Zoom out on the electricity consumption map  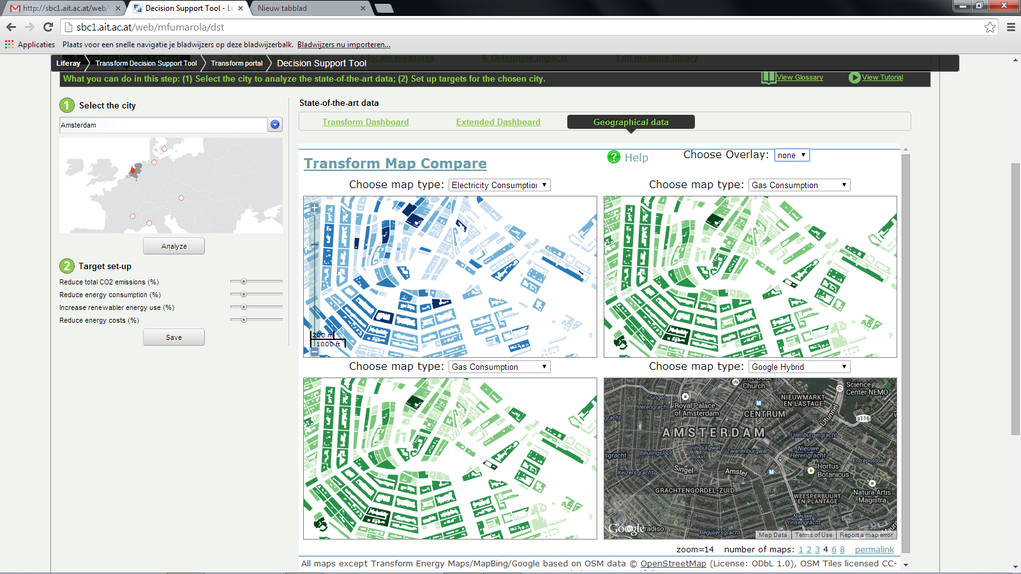click(x=314, y=351)
